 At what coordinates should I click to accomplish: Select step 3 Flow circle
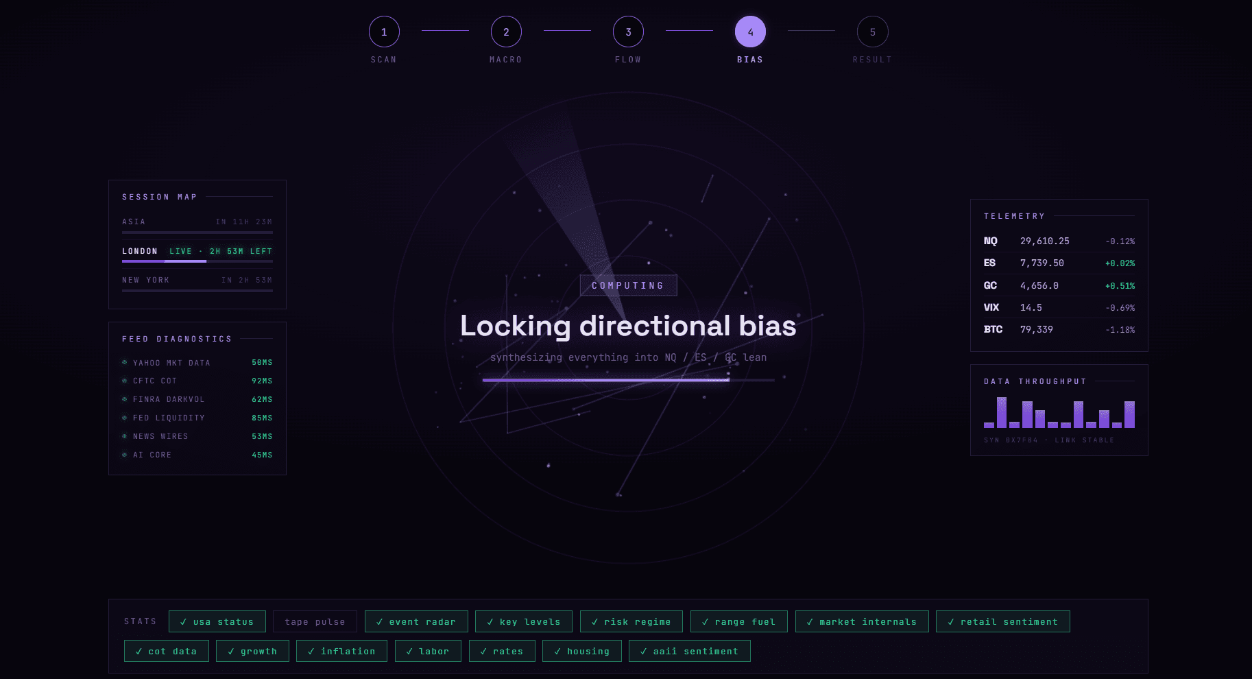tap(628, 32)
